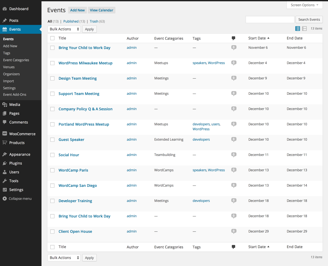Open the bottom Bulk Actions dropdown
Image resolution: width=328 pixels, height=266 pixels.
coord(64,257)
